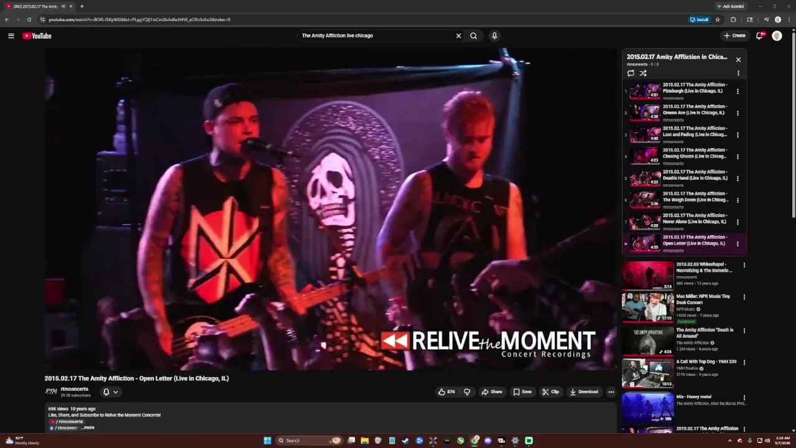Click the RTM channel avatar logo

click(51, 391)
